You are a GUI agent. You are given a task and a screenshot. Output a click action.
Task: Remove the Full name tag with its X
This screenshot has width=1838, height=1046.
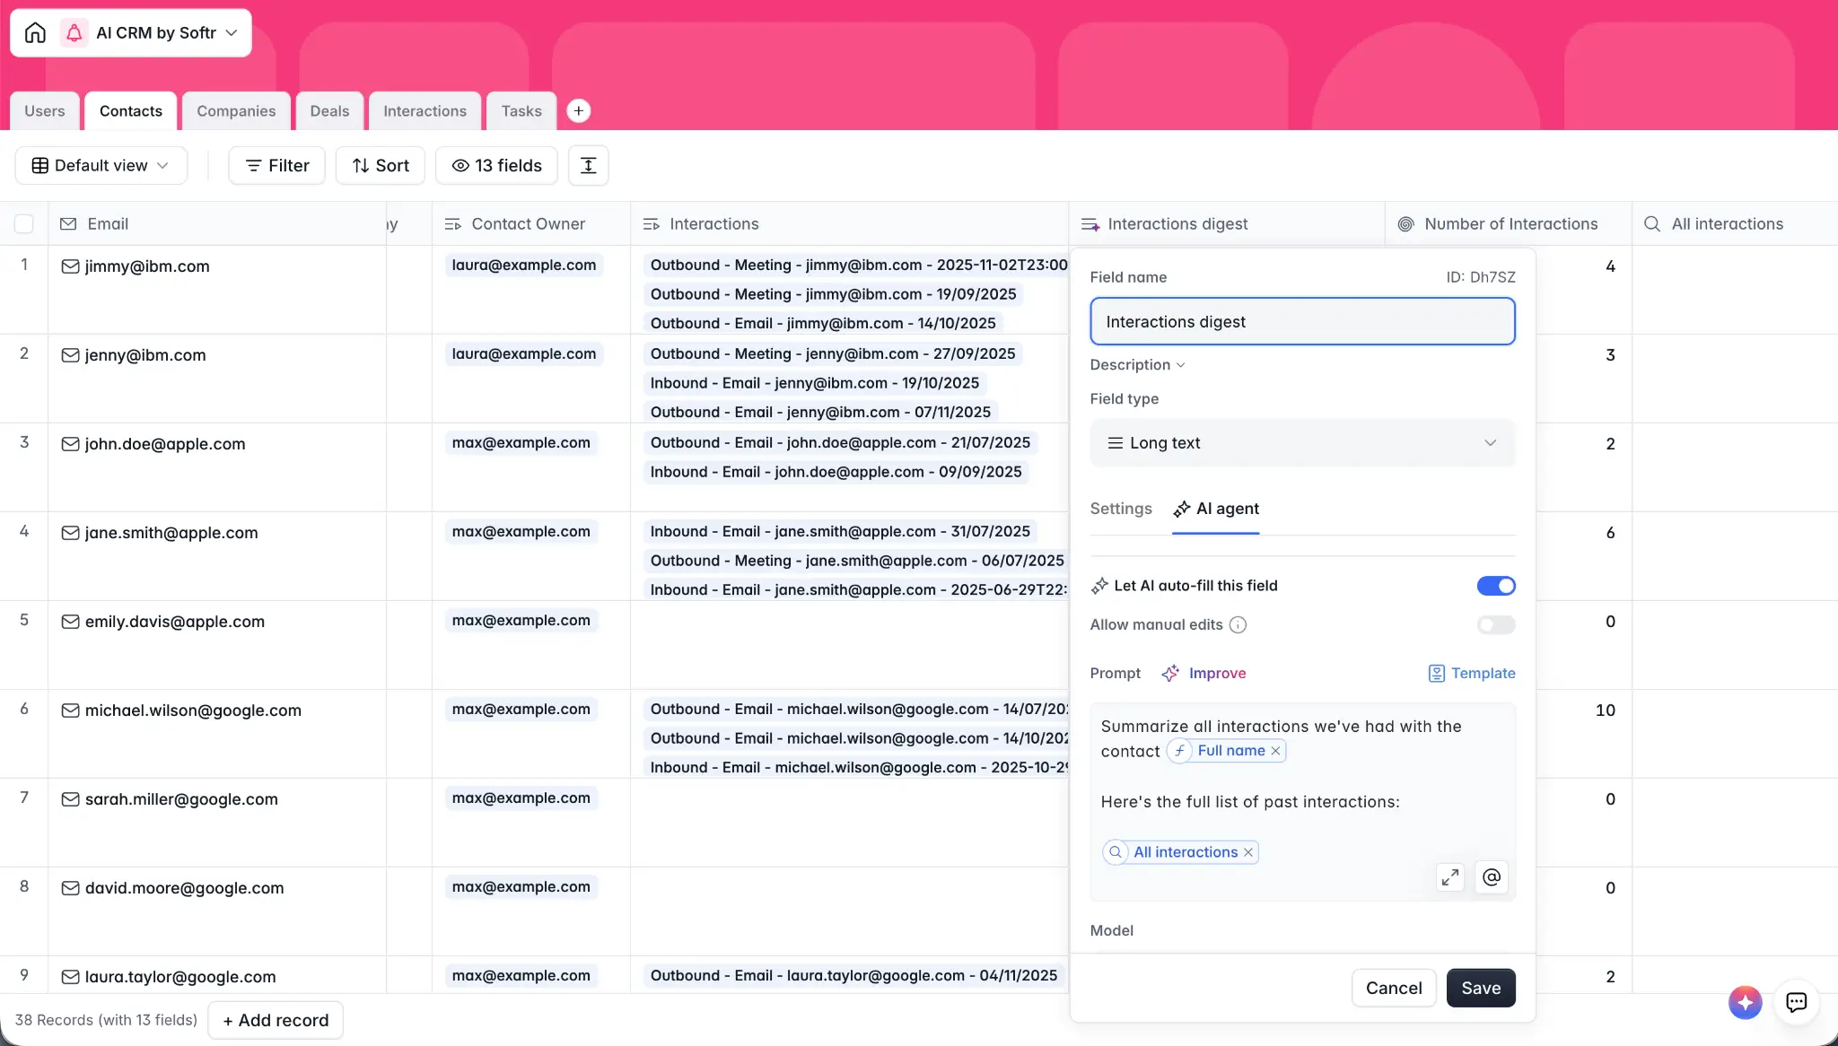(1275, 751)
